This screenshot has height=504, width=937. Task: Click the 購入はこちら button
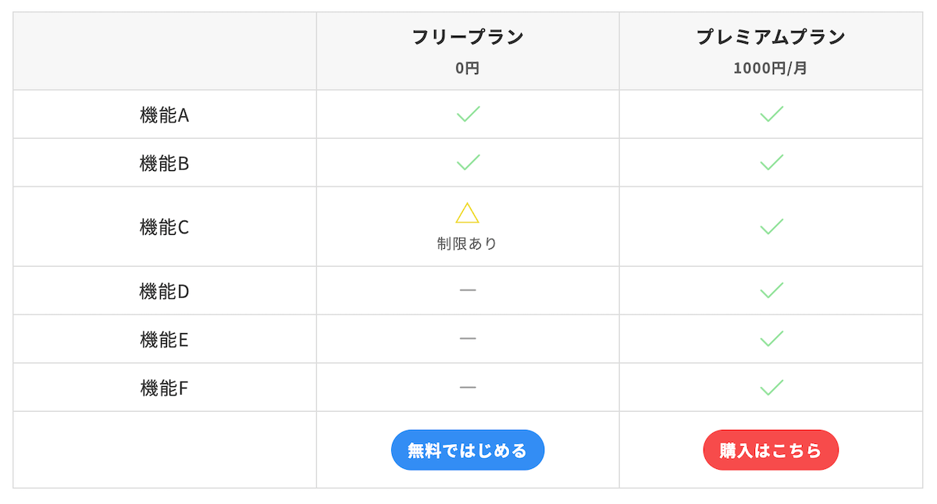(771, 449)
